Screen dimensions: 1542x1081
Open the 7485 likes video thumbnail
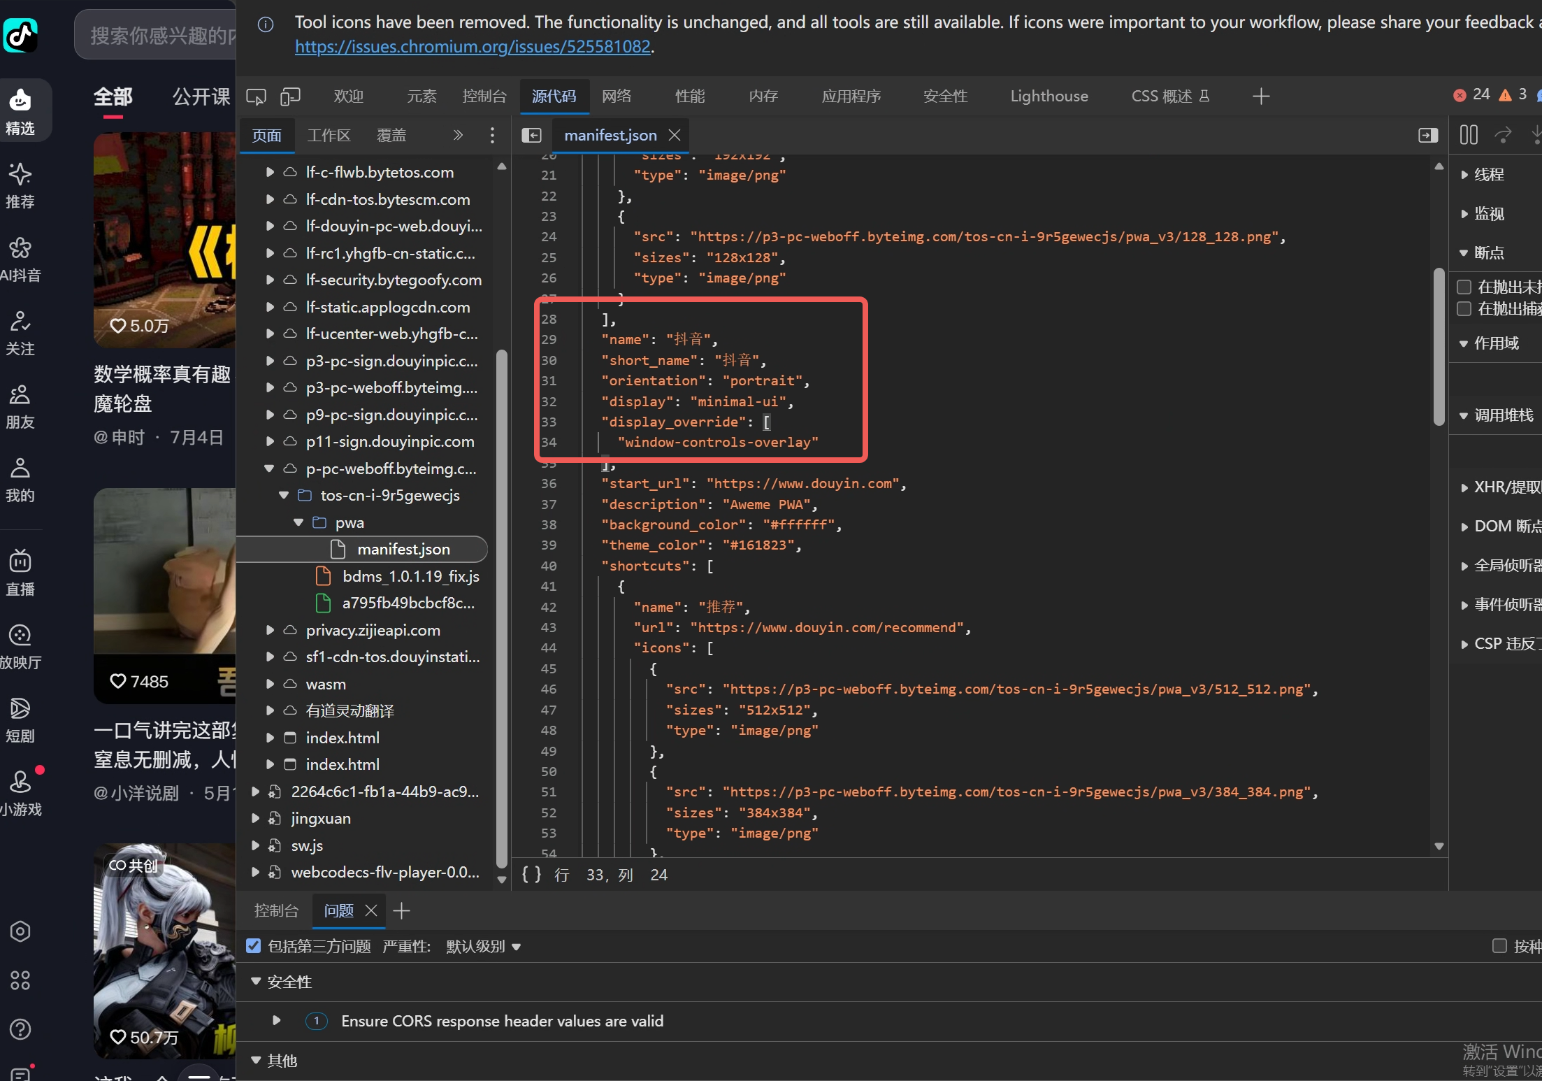click(165, 595)
